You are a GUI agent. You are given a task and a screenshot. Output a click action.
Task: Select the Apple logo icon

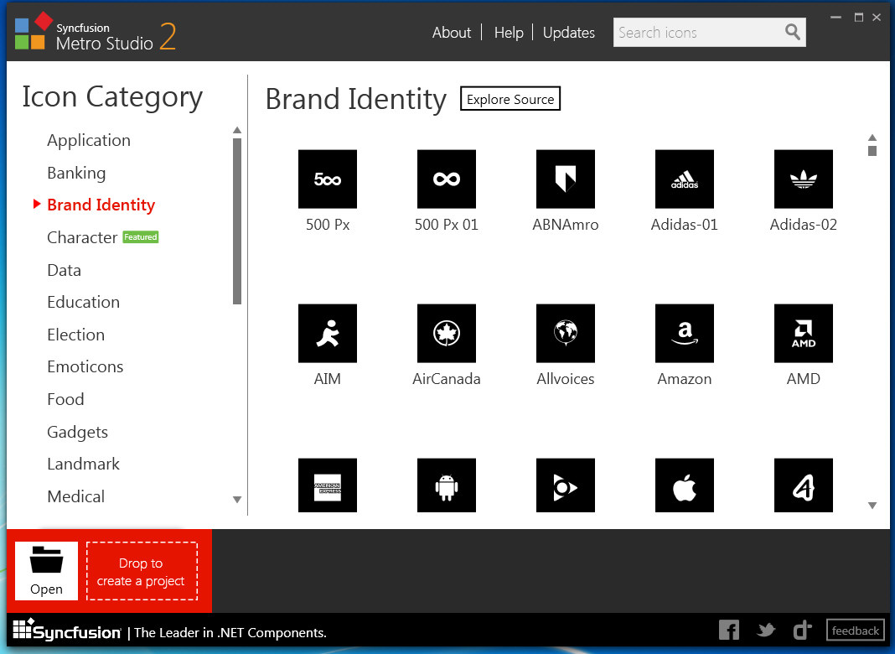tap(684, 485)
